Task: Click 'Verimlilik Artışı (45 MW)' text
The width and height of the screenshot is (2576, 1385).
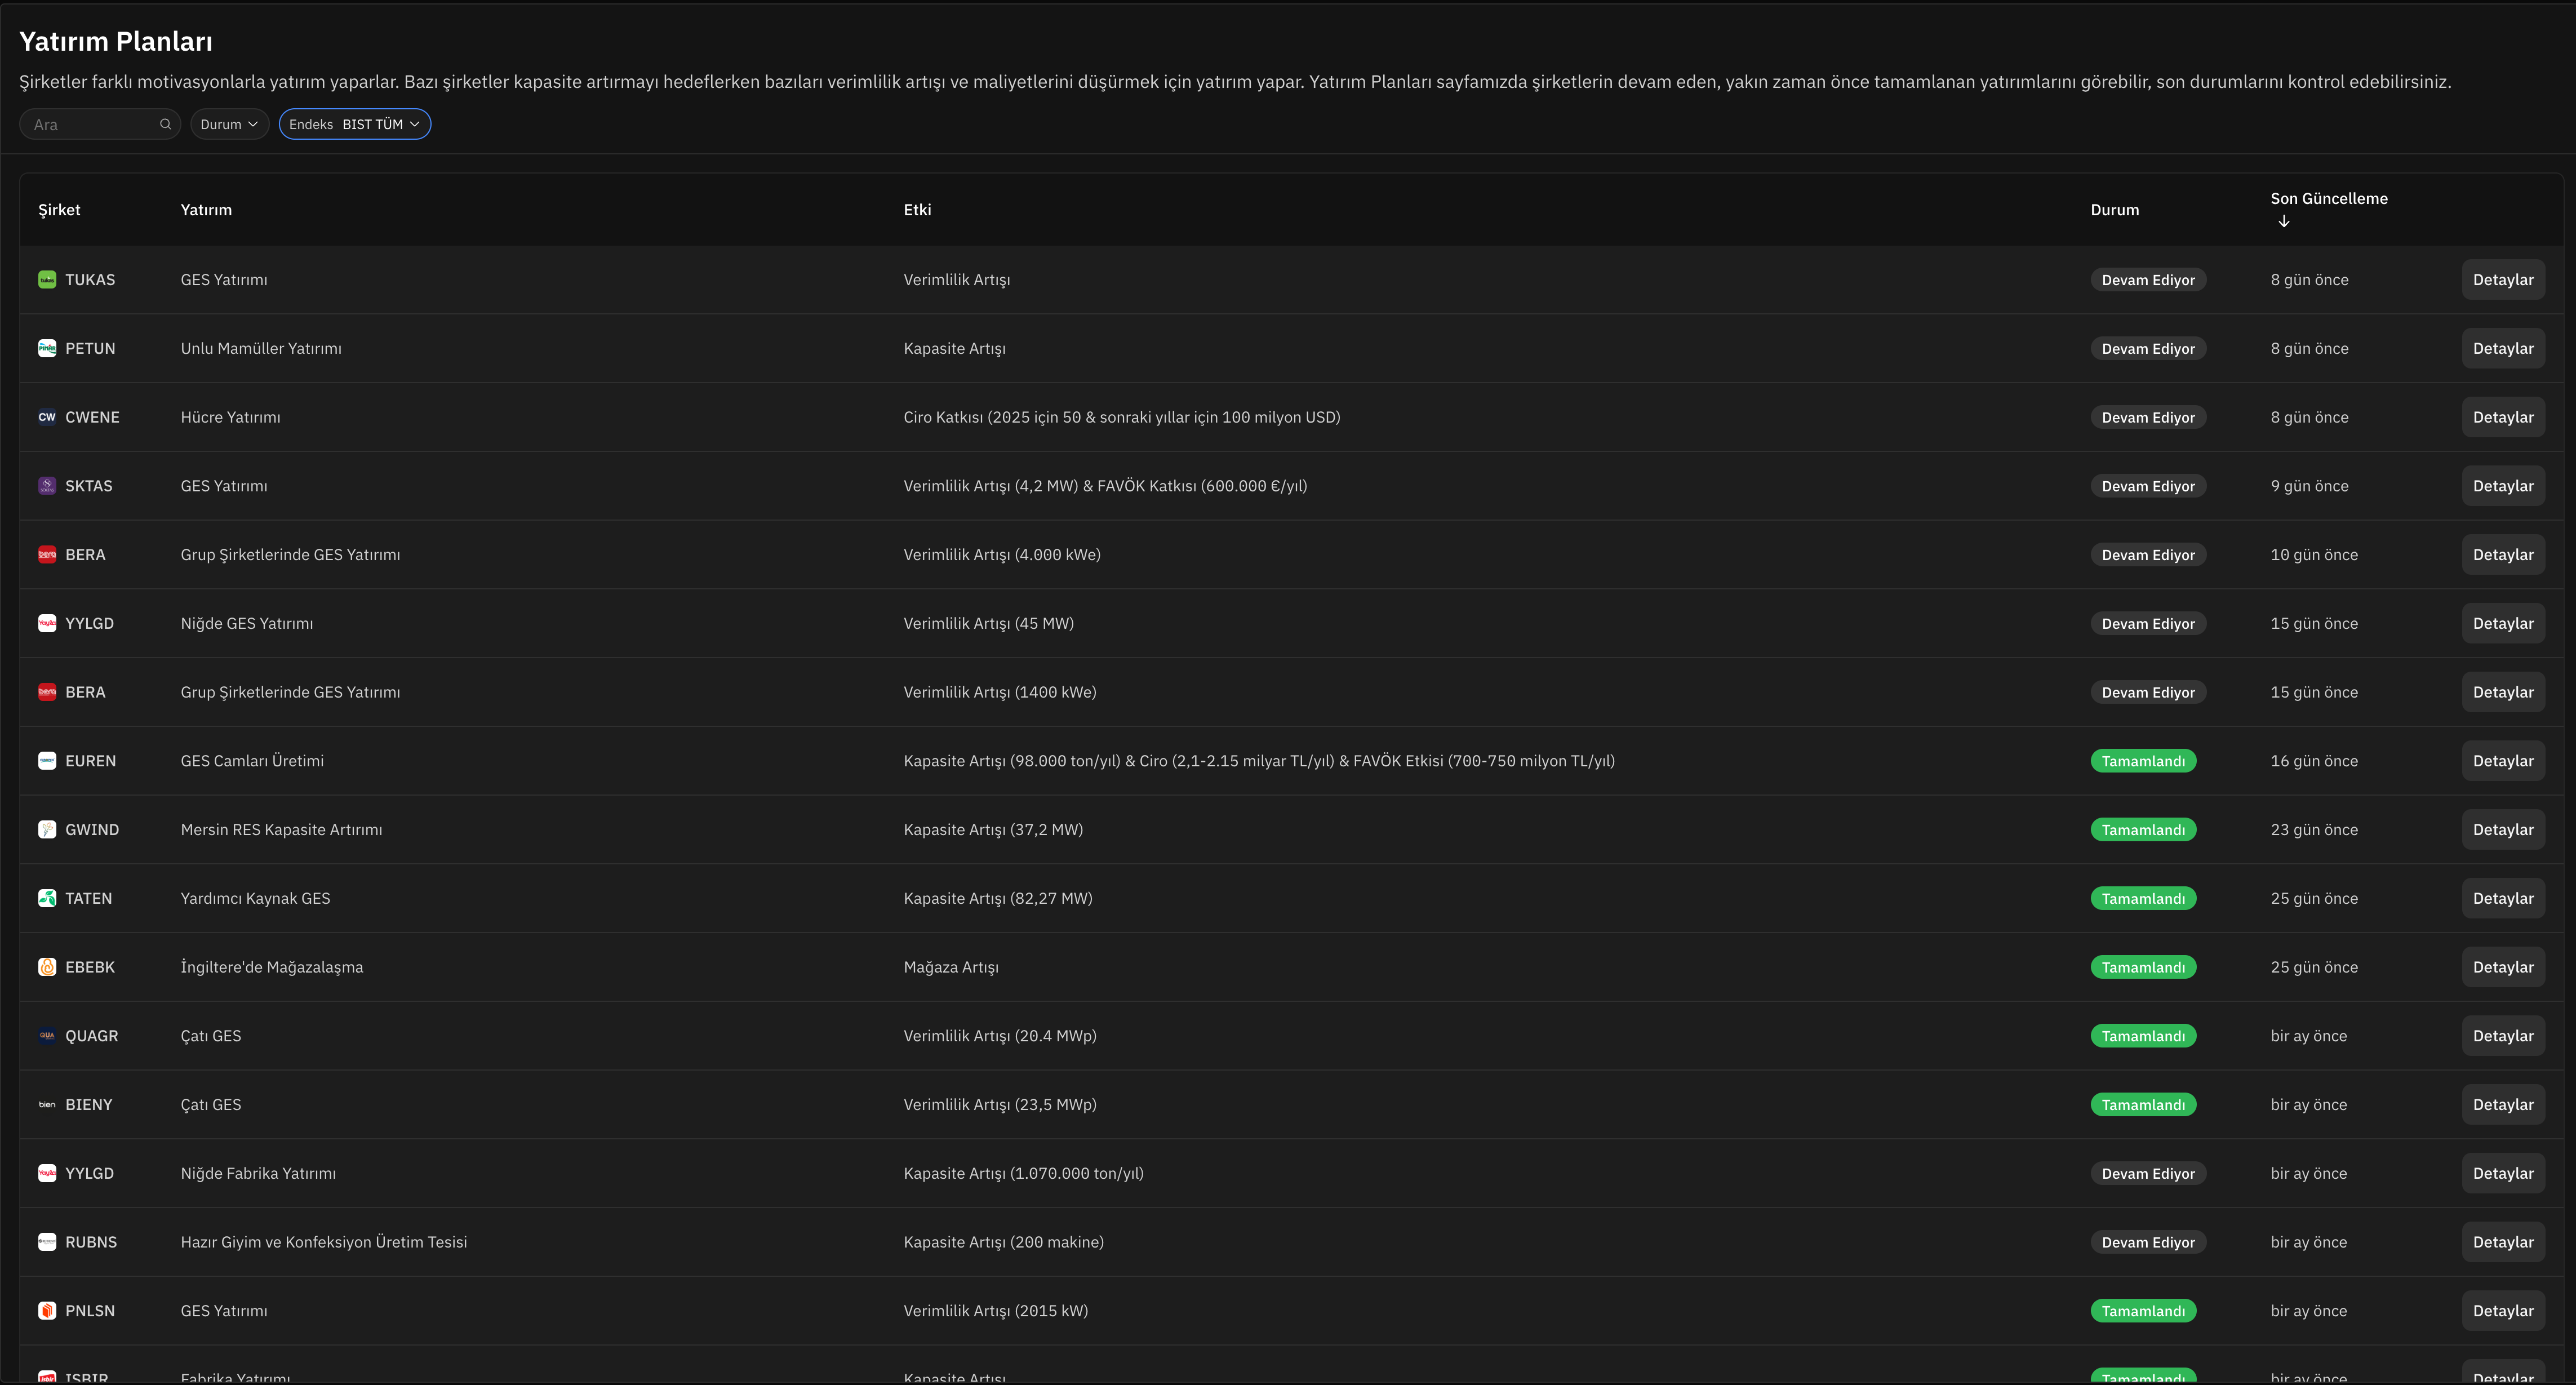Action: [988, 623]
